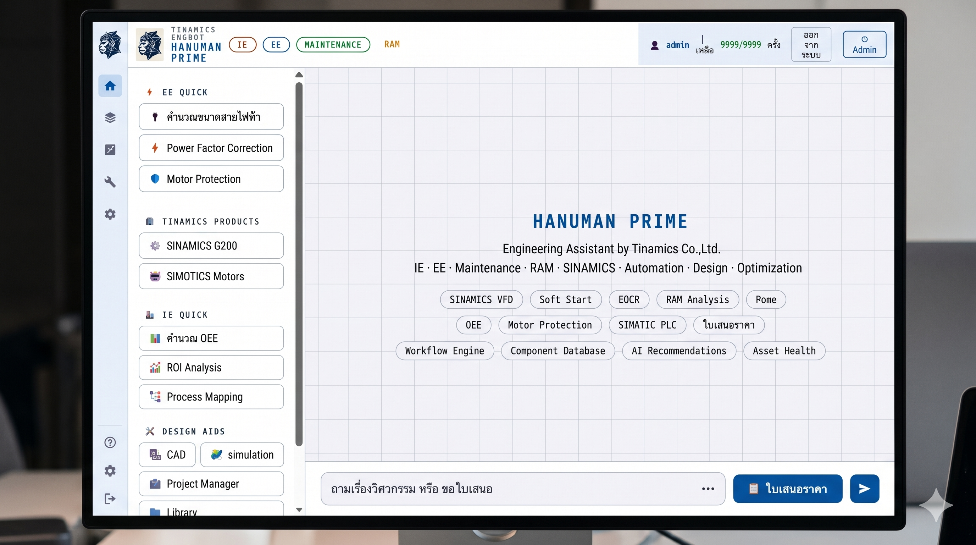Click the 9999/9999 quota counter
This screenshot has height=545, width=976.
click(741, 45)
